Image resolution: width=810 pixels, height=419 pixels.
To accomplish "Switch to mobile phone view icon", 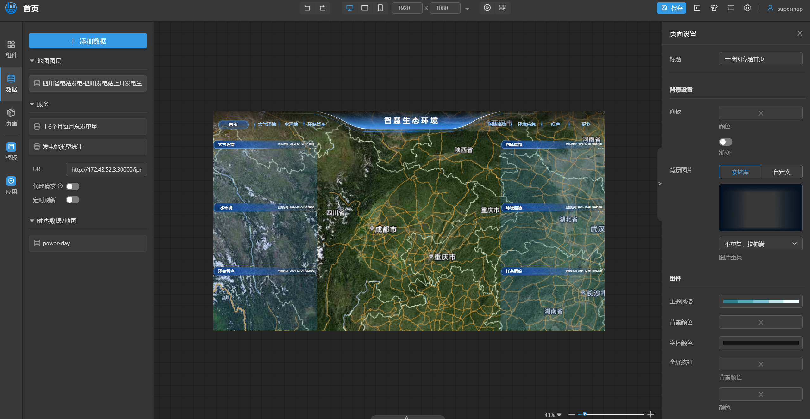I will click(x=380, y=8).
